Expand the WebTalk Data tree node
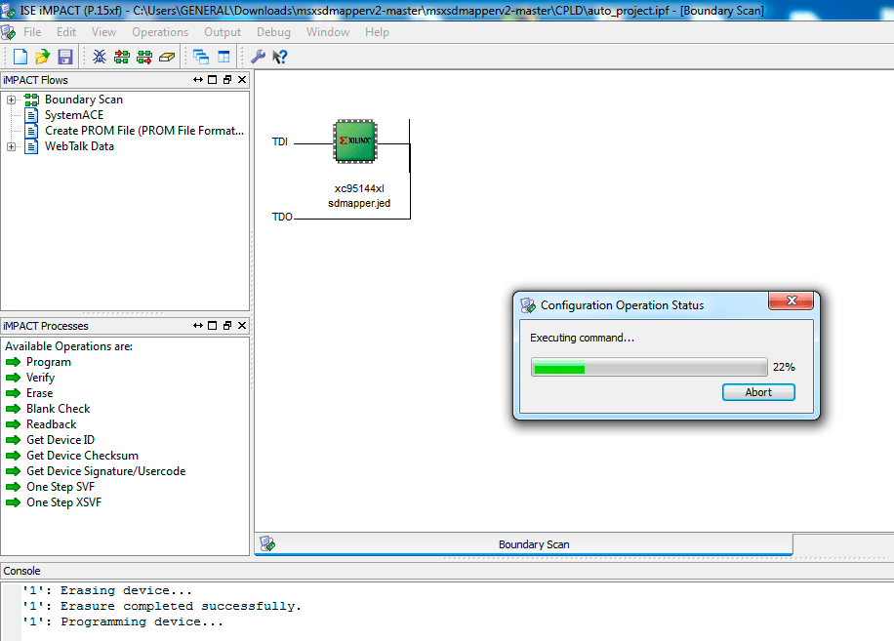Viewport: 894px width, 641px height. click(x=11, y=146)
